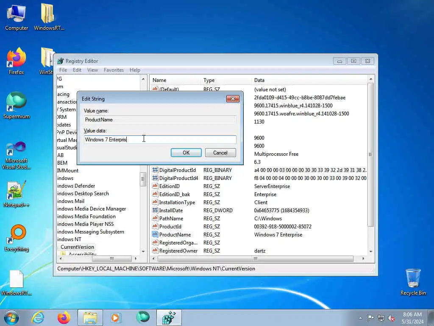Screen dimensions: 434x326
Task: Select the DigitalProductId4 binary value icon
Action: [x=155, y=178]
